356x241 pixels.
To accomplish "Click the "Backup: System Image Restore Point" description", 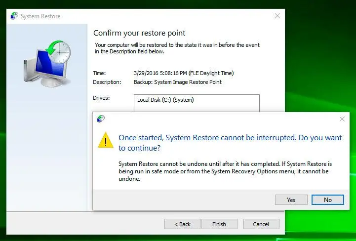I will 177,82.
